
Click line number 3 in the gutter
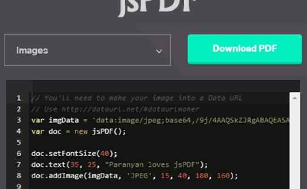click(x=18, y=120)
